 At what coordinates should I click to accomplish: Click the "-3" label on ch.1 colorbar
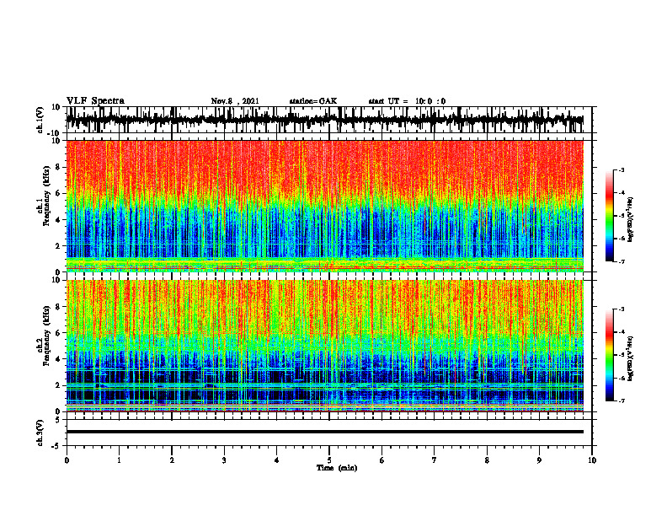point(621,170)
